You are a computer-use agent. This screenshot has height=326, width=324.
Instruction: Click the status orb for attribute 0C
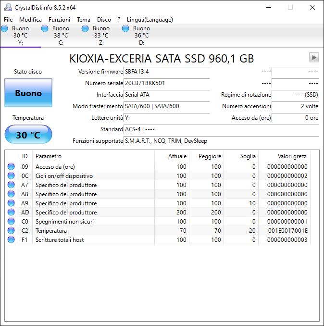11,176
